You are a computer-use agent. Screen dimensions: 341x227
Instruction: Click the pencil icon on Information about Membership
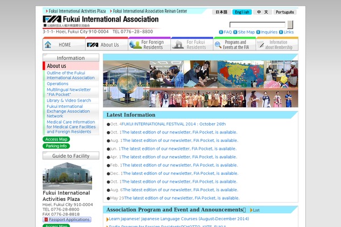[x=261, y=45]
